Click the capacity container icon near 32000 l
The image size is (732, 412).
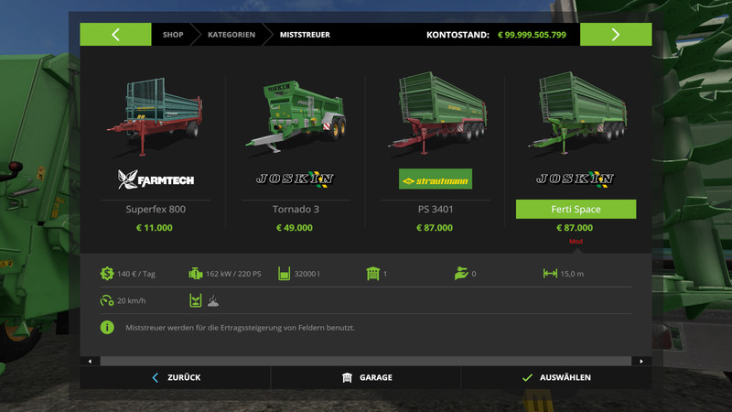click(x=284, y=273)
